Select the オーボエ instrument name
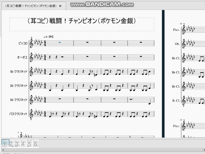The image size is (205, 154). (22, 57)
